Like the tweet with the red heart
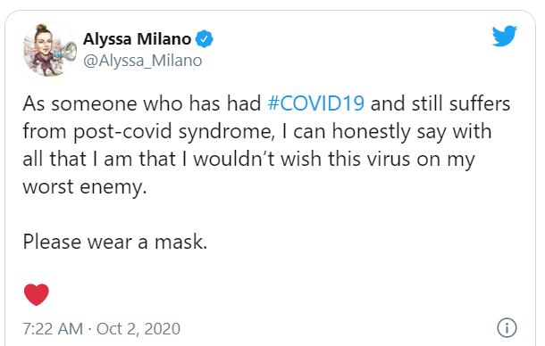Screen dimensions: 545x346 [x=37, y=294]
